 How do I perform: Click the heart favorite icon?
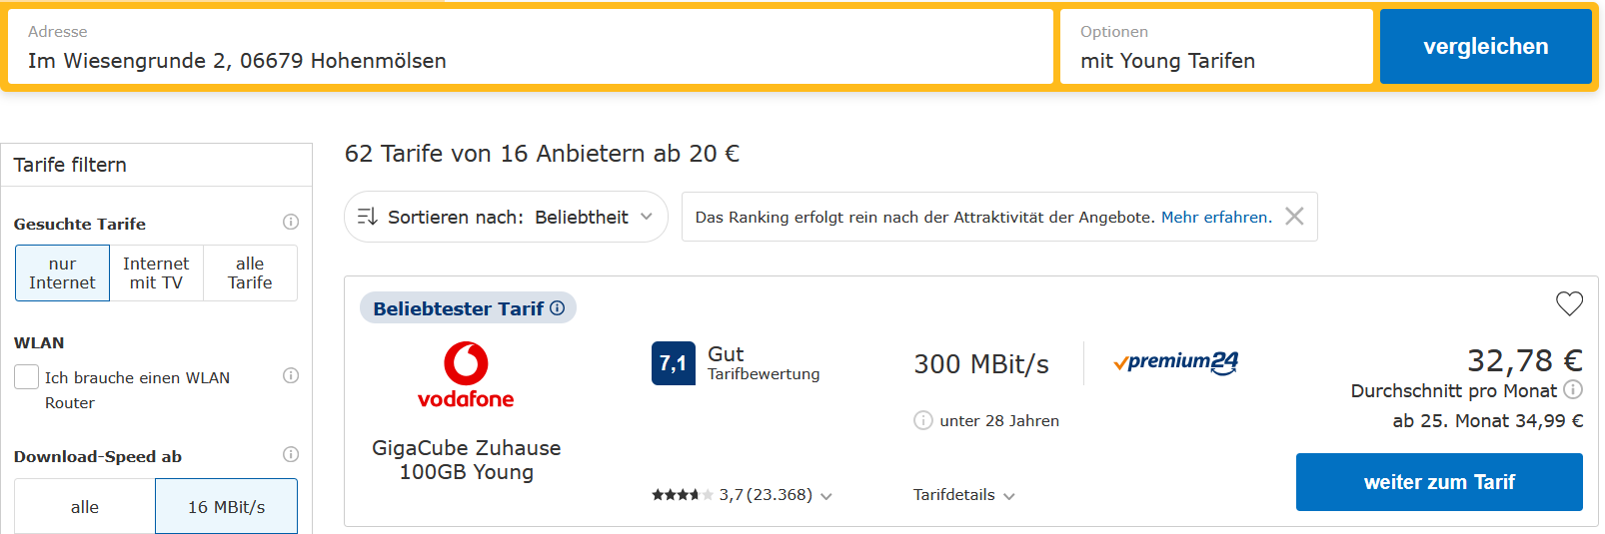[1569, 303]
